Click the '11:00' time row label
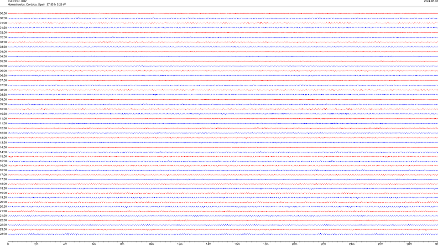438x246 pixels. coord(3,119)
